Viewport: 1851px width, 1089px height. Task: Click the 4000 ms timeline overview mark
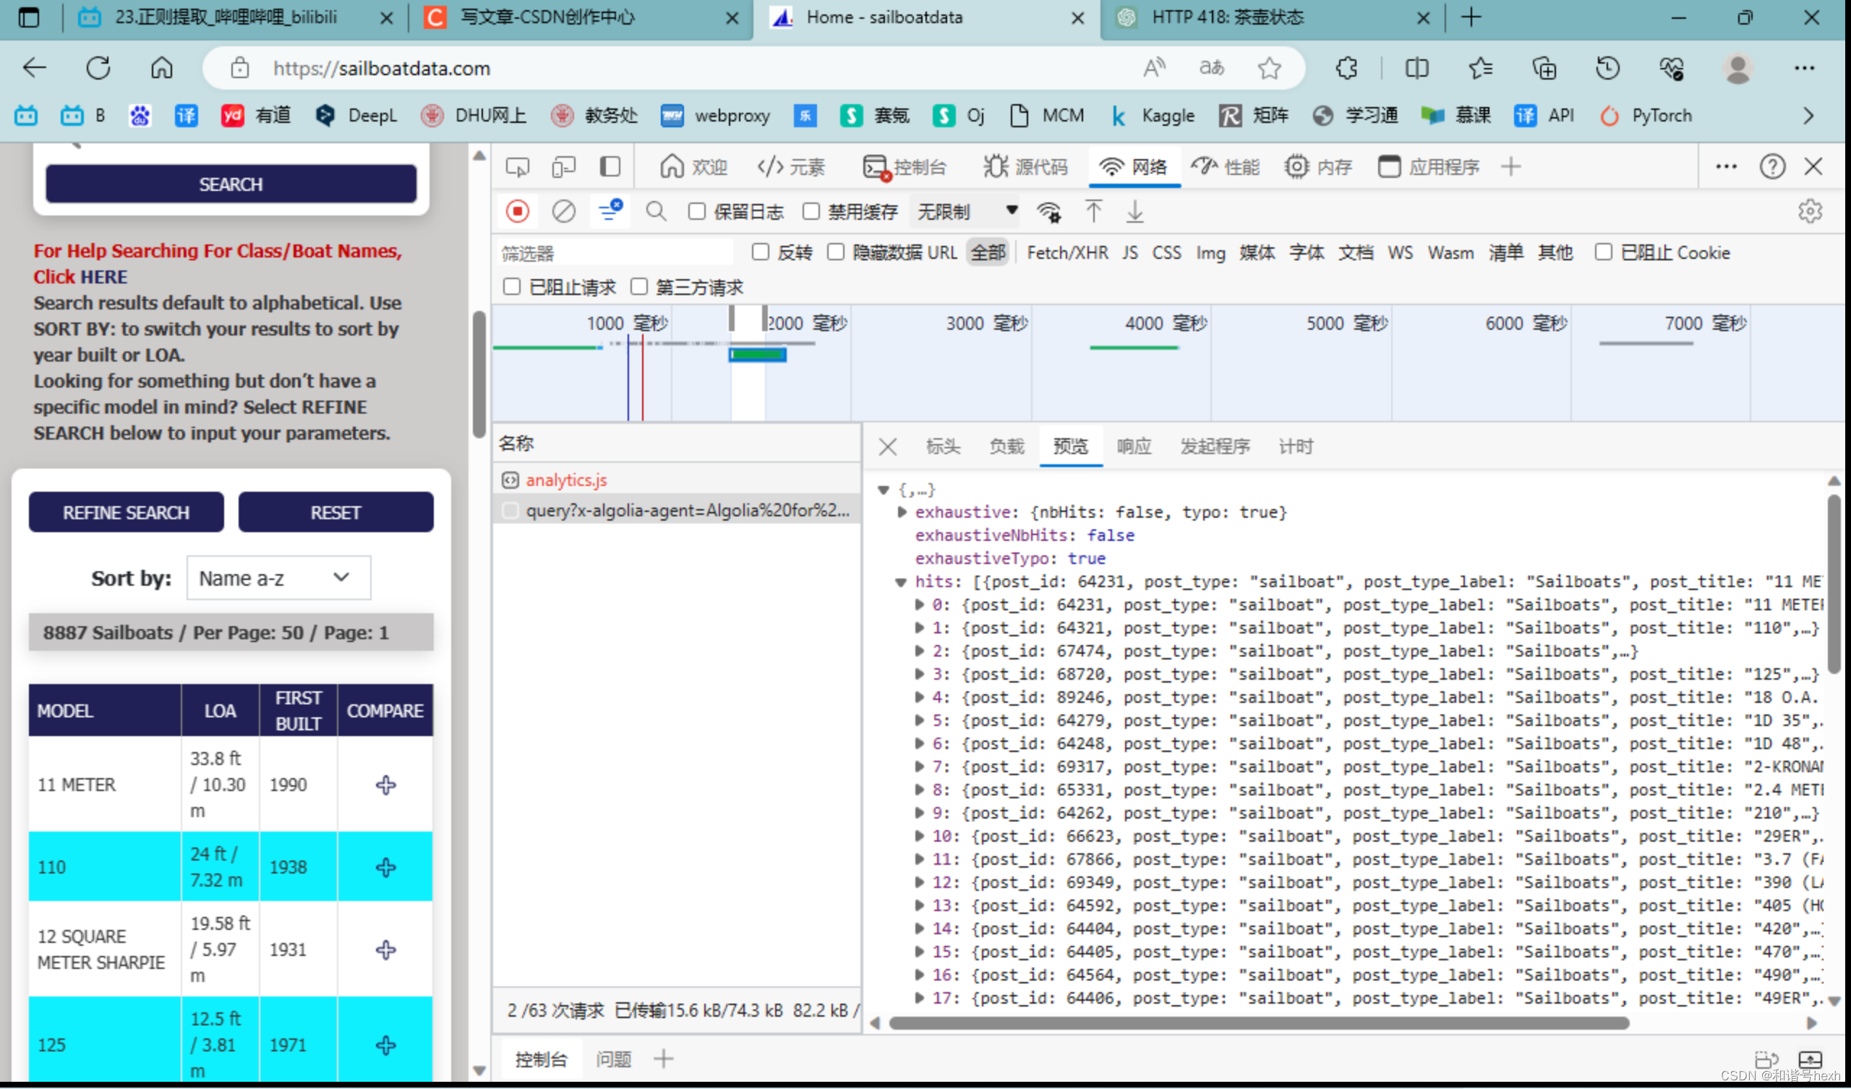[1165, 323]
